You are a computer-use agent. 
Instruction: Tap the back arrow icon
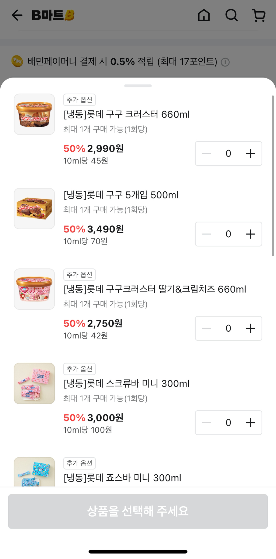tap(17, 15)
